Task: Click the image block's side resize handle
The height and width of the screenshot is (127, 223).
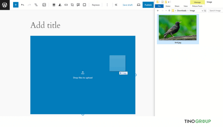Action: 135,75
